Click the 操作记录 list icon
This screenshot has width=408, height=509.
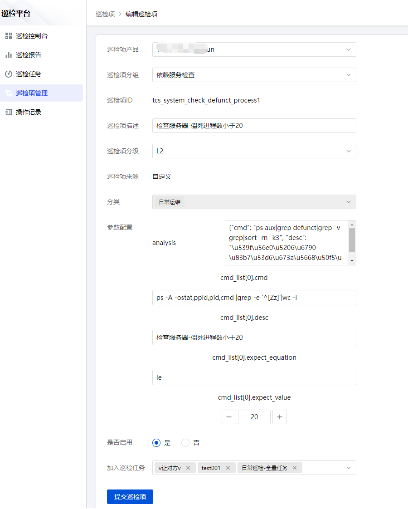pos(8,112)
